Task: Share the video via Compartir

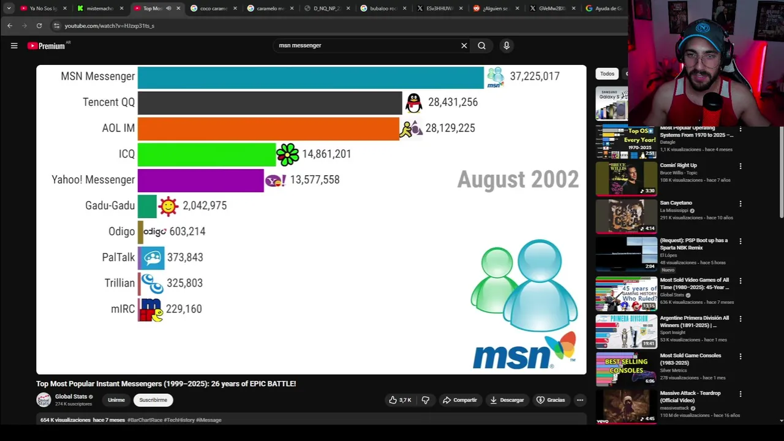Action: [x=460, y=400]
